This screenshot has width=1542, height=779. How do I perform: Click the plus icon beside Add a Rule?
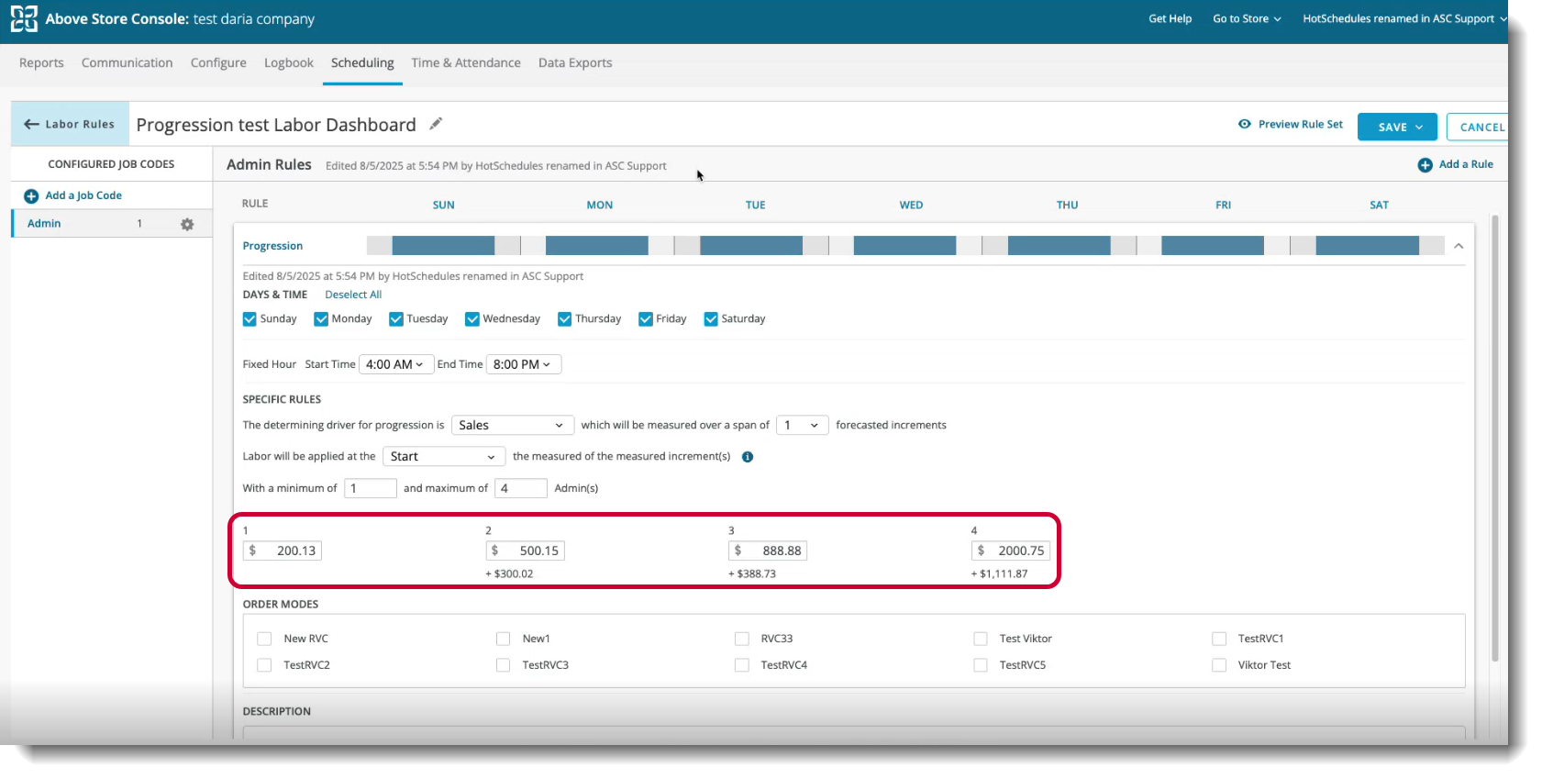[x=1425, y=165]
